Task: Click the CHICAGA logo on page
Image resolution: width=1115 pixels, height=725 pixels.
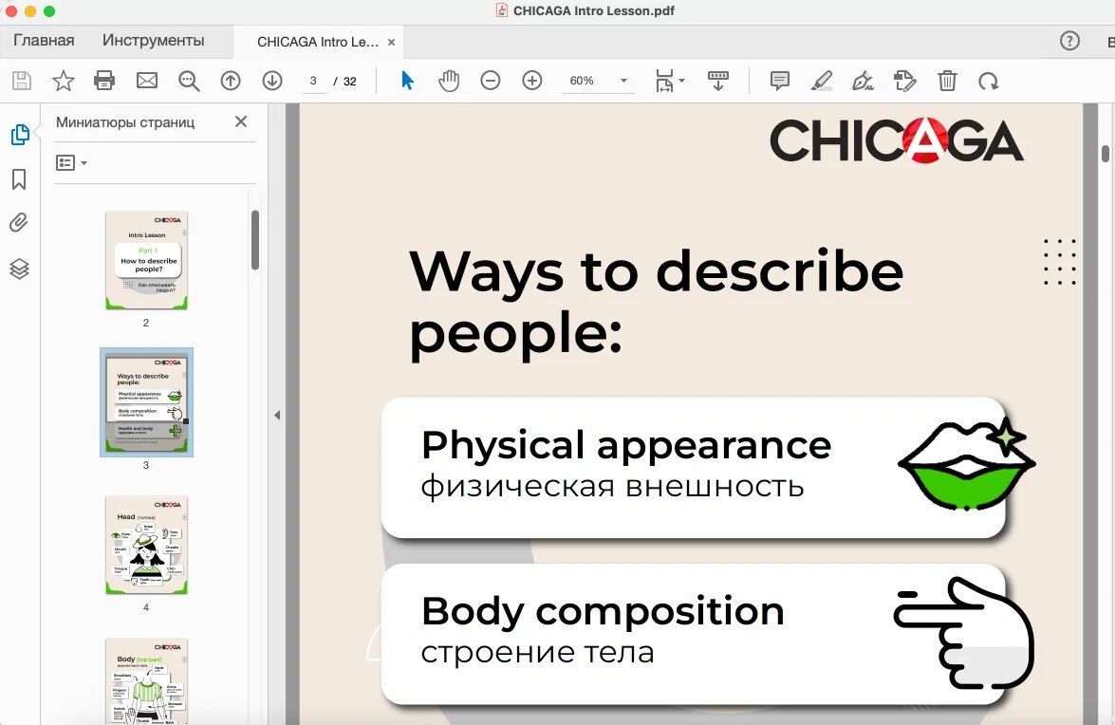Action: (897, 140)
